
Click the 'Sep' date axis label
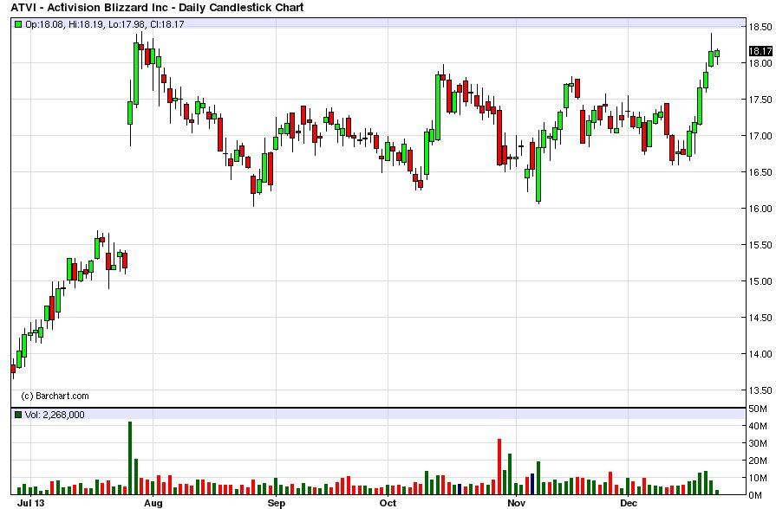(277, 503)
